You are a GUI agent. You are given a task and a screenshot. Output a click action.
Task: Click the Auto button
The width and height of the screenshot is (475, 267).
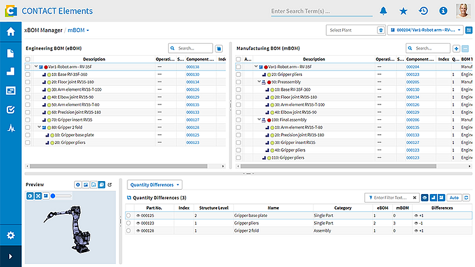point(454,198)
